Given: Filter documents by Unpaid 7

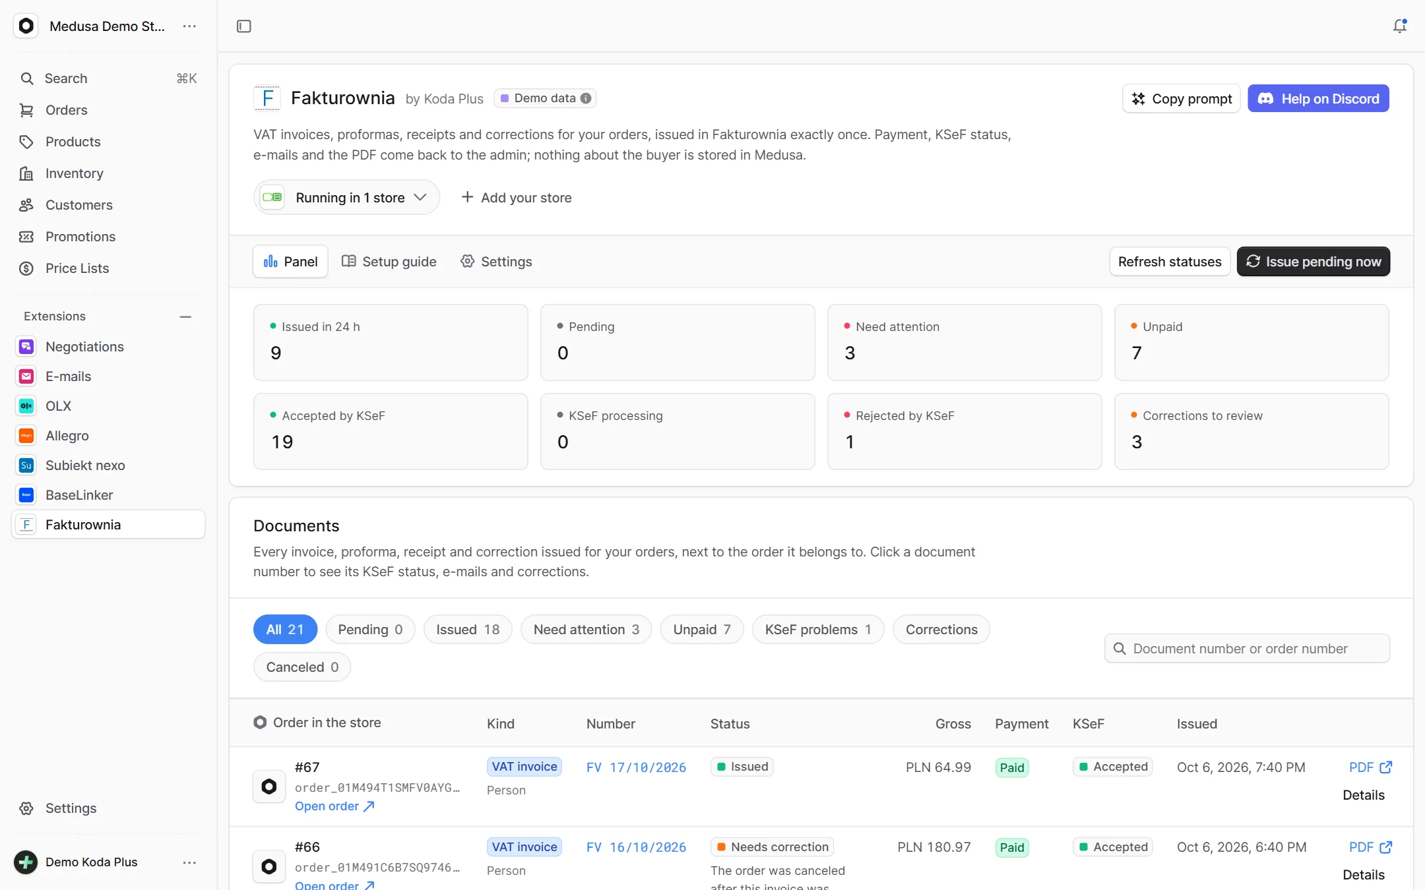Looking at the screenshot, I should 702,630.
